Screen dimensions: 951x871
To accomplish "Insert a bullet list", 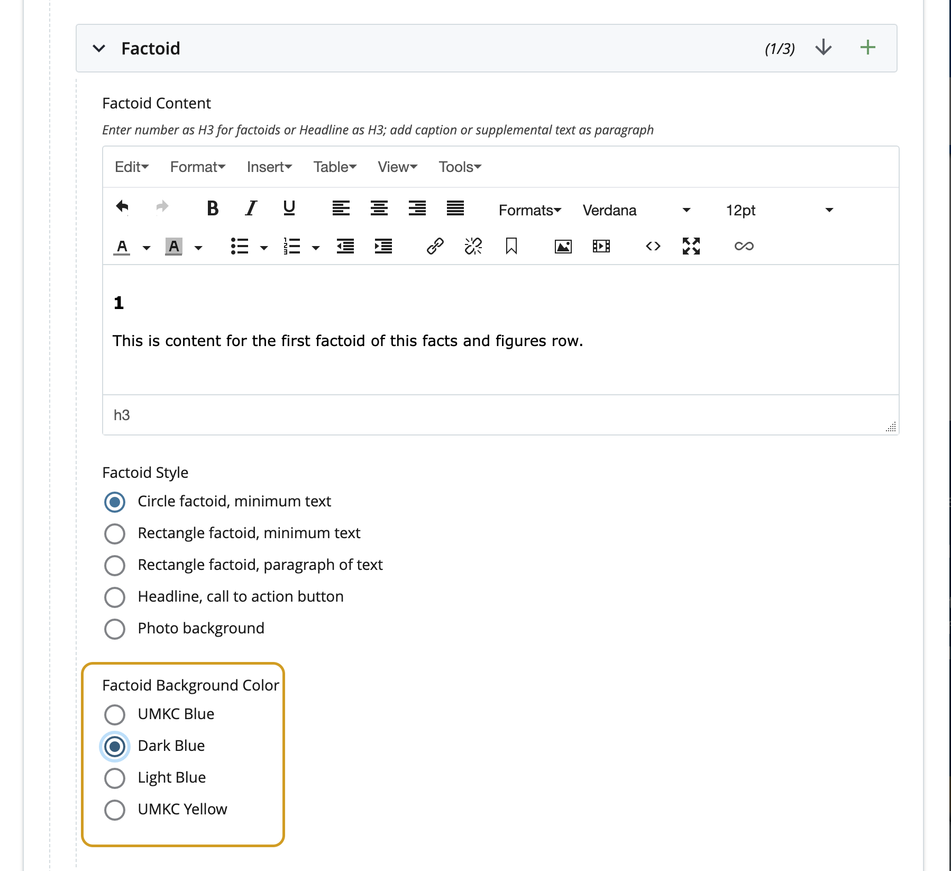I will [240, 246].
